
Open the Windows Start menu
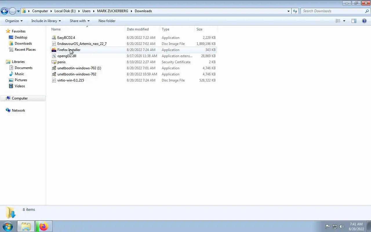pos(8,226)
